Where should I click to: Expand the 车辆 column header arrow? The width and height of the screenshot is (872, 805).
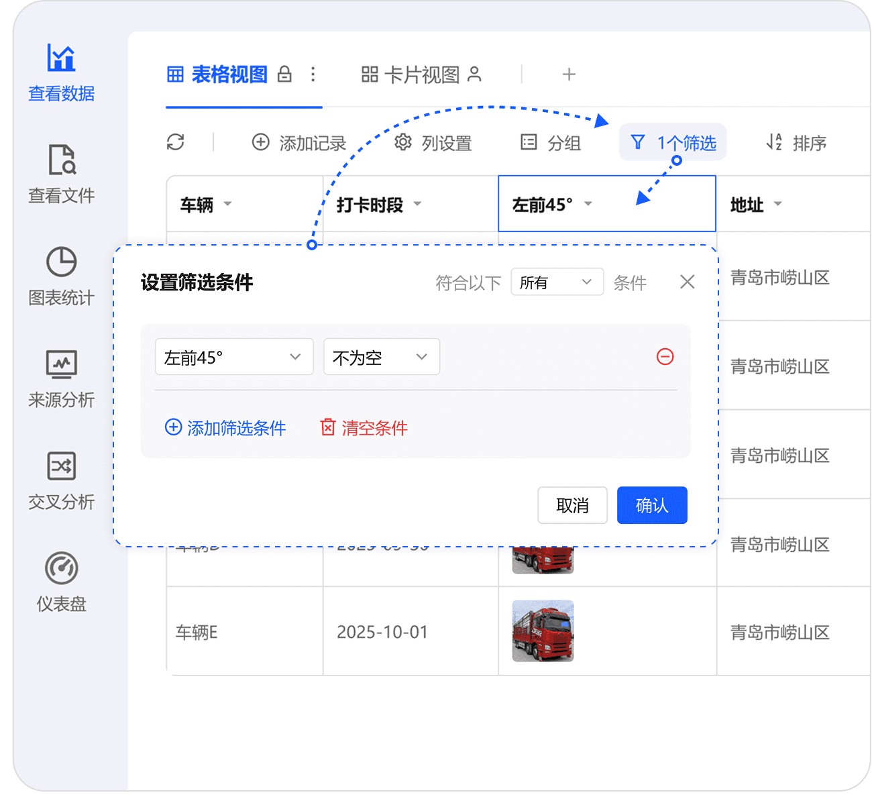(227, 204)
